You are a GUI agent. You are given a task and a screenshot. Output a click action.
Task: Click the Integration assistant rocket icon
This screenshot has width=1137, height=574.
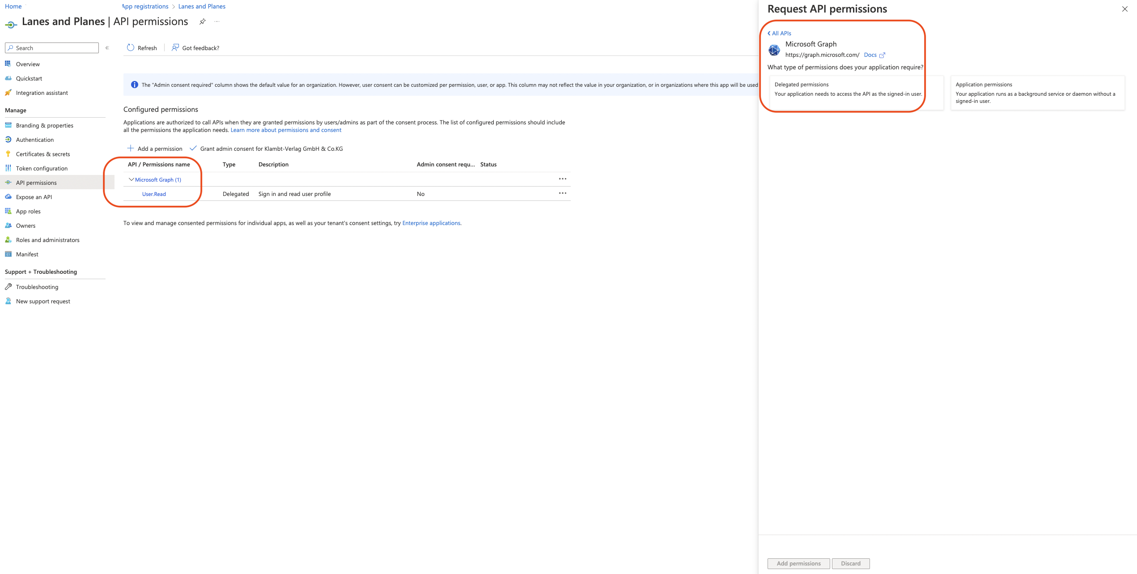pos(8,93)
